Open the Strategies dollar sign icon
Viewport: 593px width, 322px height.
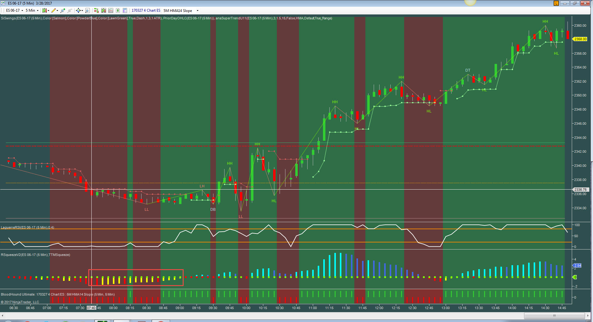point(118,10)
